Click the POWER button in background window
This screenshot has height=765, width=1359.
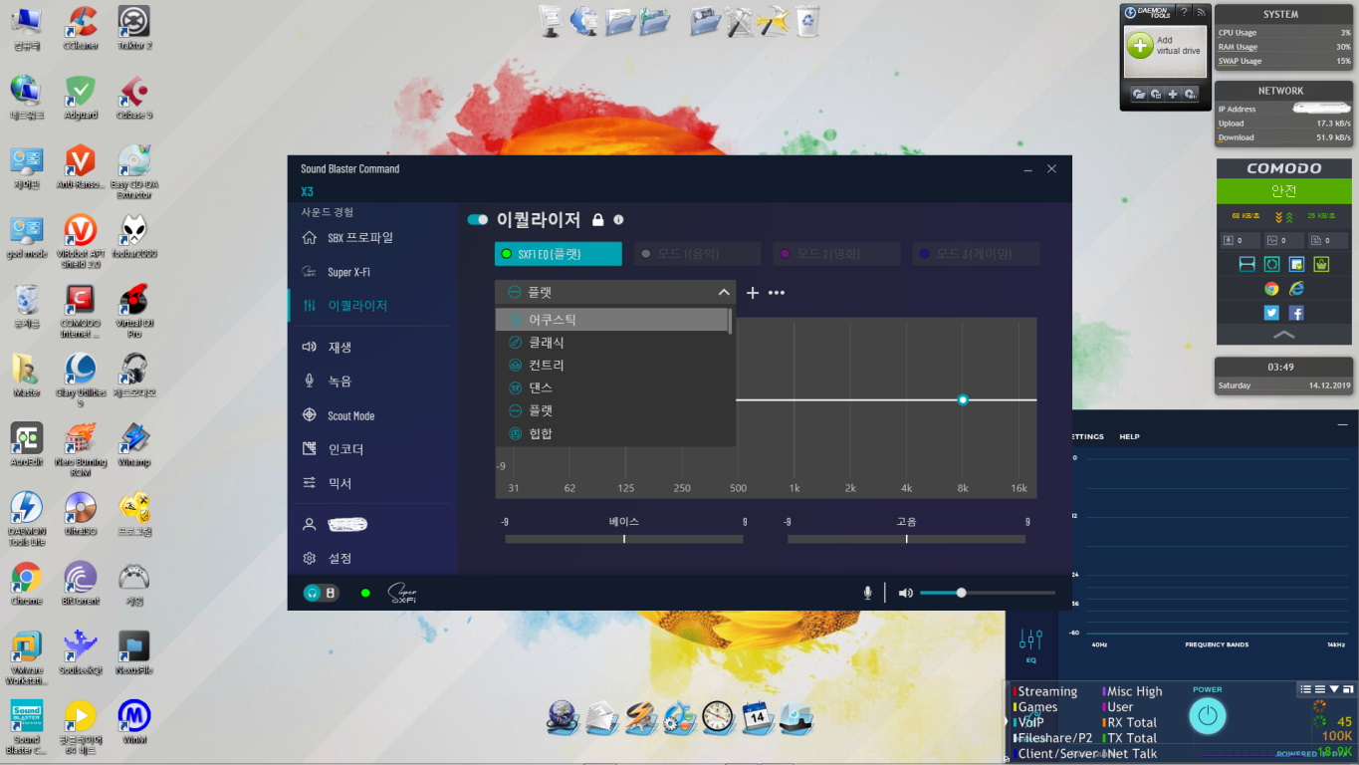[1207, 715]
